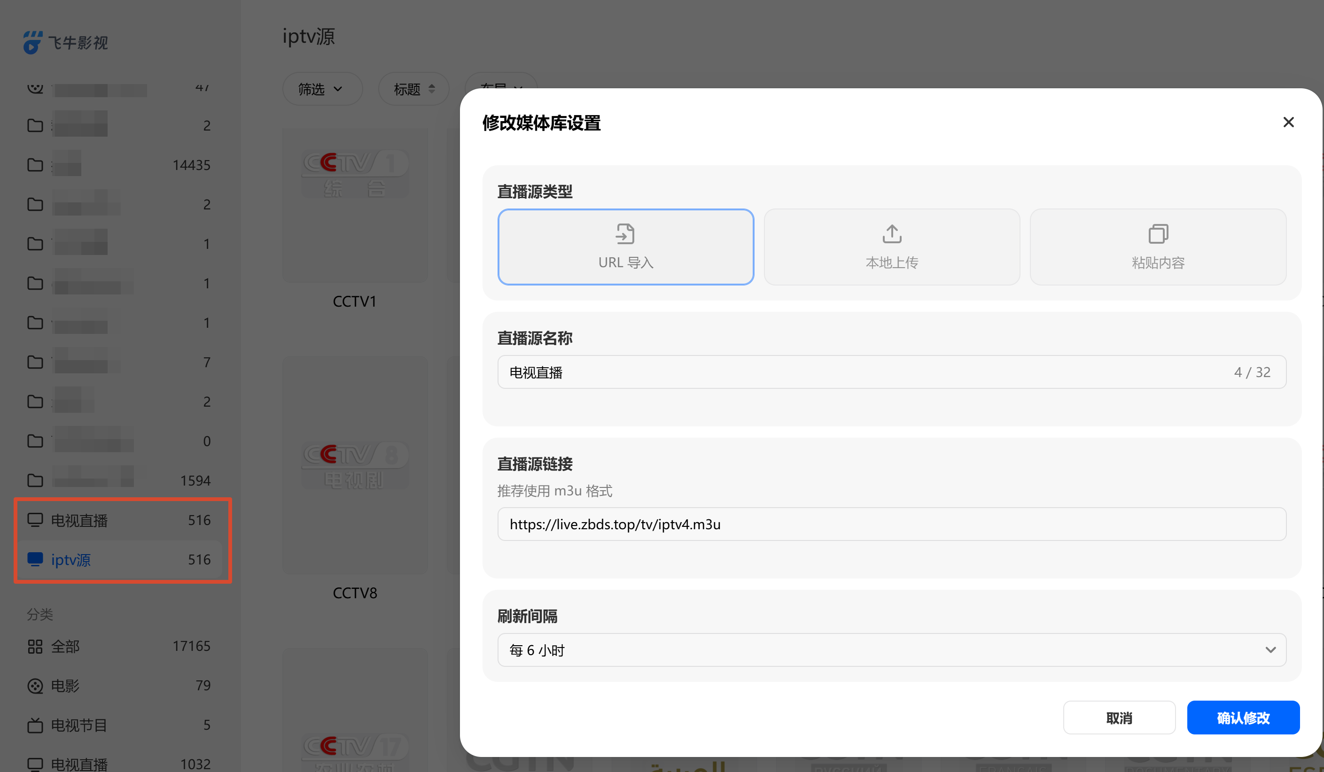Select URL 导入 source type

[x=625, y=247]
